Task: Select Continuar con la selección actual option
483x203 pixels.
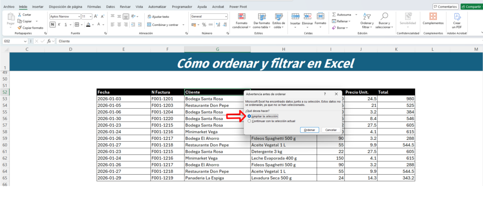Action: coord(249,121)
